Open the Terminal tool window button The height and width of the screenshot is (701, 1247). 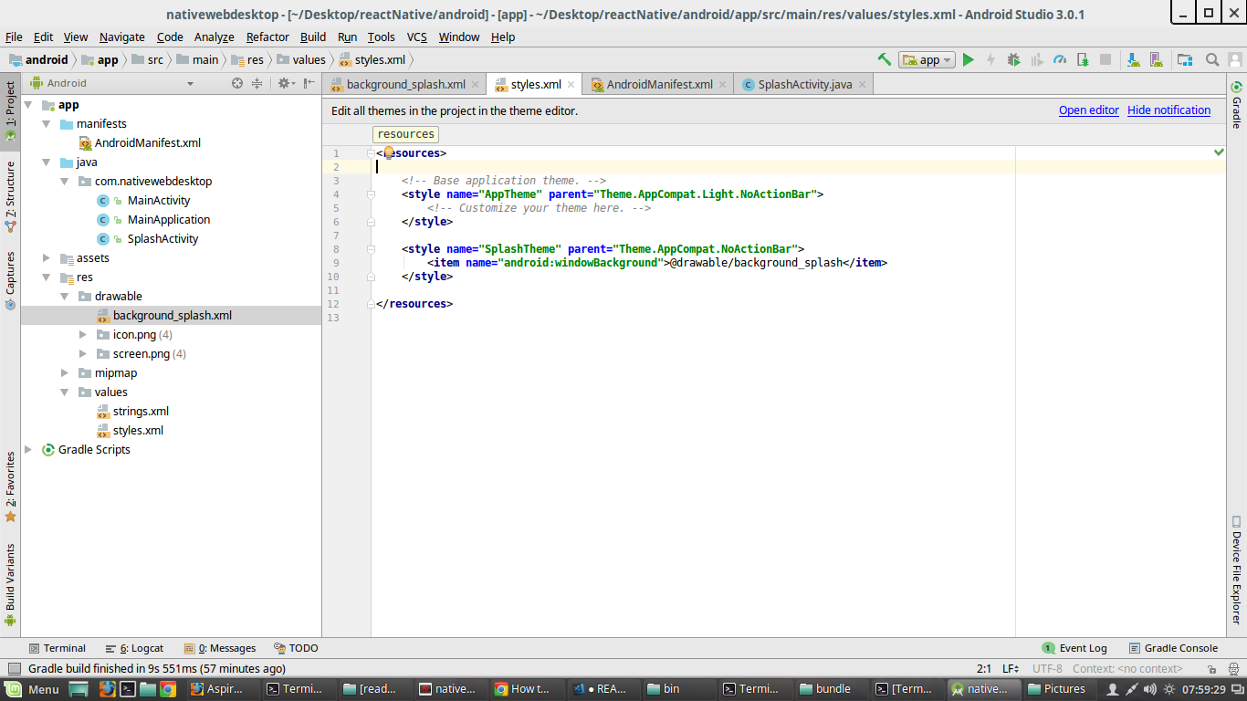click(x=57, y=648)
